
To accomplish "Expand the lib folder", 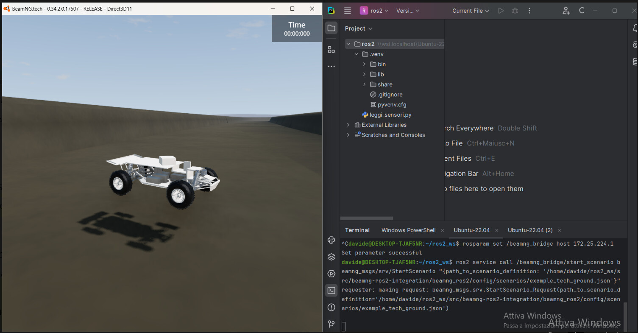I will tap(364, 74).
